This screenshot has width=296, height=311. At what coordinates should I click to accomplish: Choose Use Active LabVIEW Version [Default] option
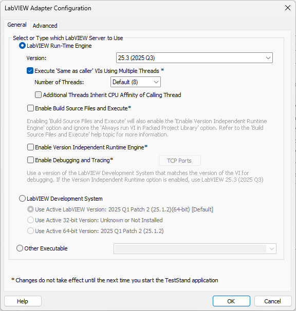point(30,209)
